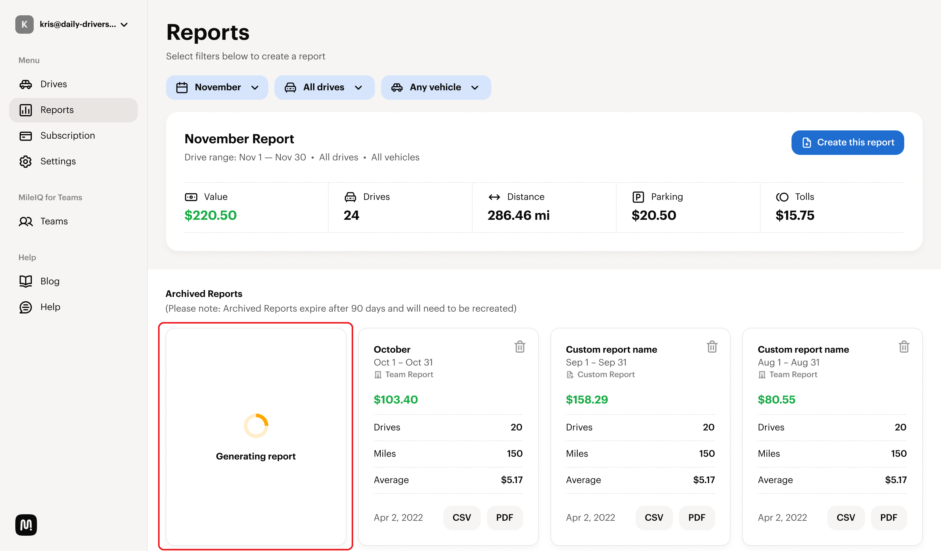Delete the Aug 1 – Aug 31 team report

(x=904, y=347)
